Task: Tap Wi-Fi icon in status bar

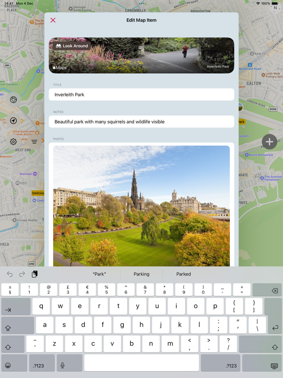Action: [x=258, y=3]
